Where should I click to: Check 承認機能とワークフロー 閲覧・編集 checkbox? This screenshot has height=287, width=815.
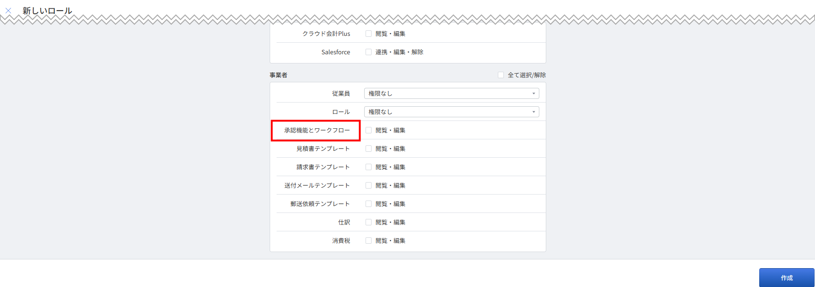tap(368, 130)
